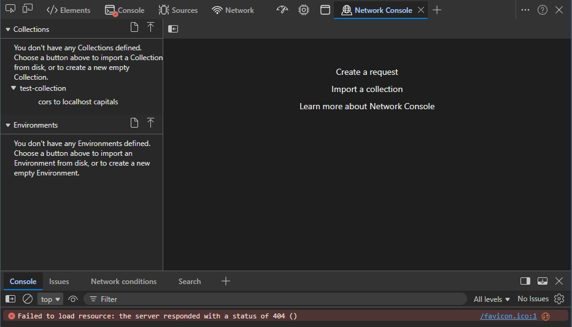The width and height of the screenshot is (572, 327).
Task: Switch to the Console tab in the top toolbar
Action: click(125, 10)
